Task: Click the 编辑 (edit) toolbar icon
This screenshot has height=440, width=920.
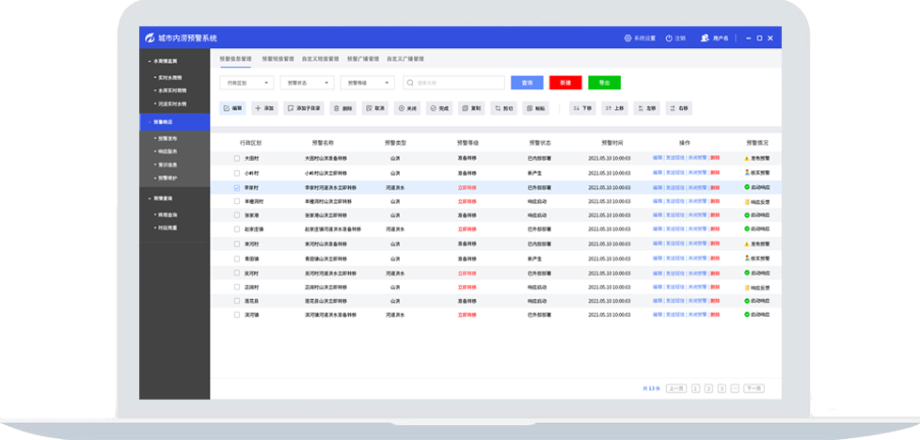Action: click(226, 108)
